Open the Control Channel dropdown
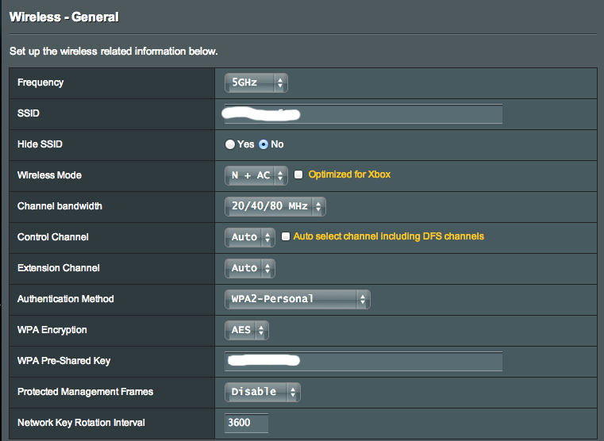The width and height of the screenshot is (604, 441). (249, 237)
